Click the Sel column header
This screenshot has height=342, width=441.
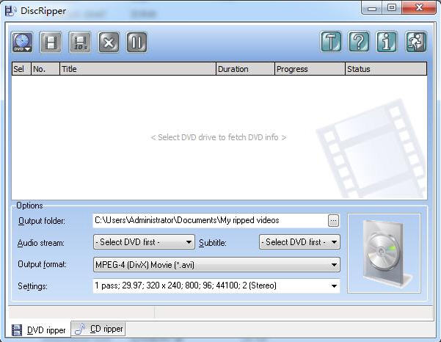click(21, 69)
